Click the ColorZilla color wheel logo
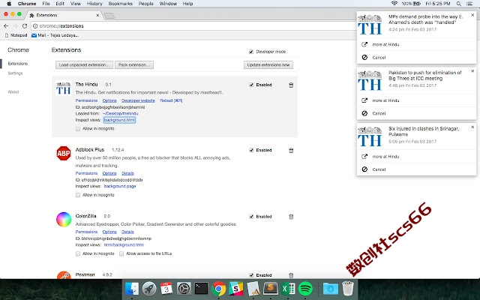 [63, 220]
